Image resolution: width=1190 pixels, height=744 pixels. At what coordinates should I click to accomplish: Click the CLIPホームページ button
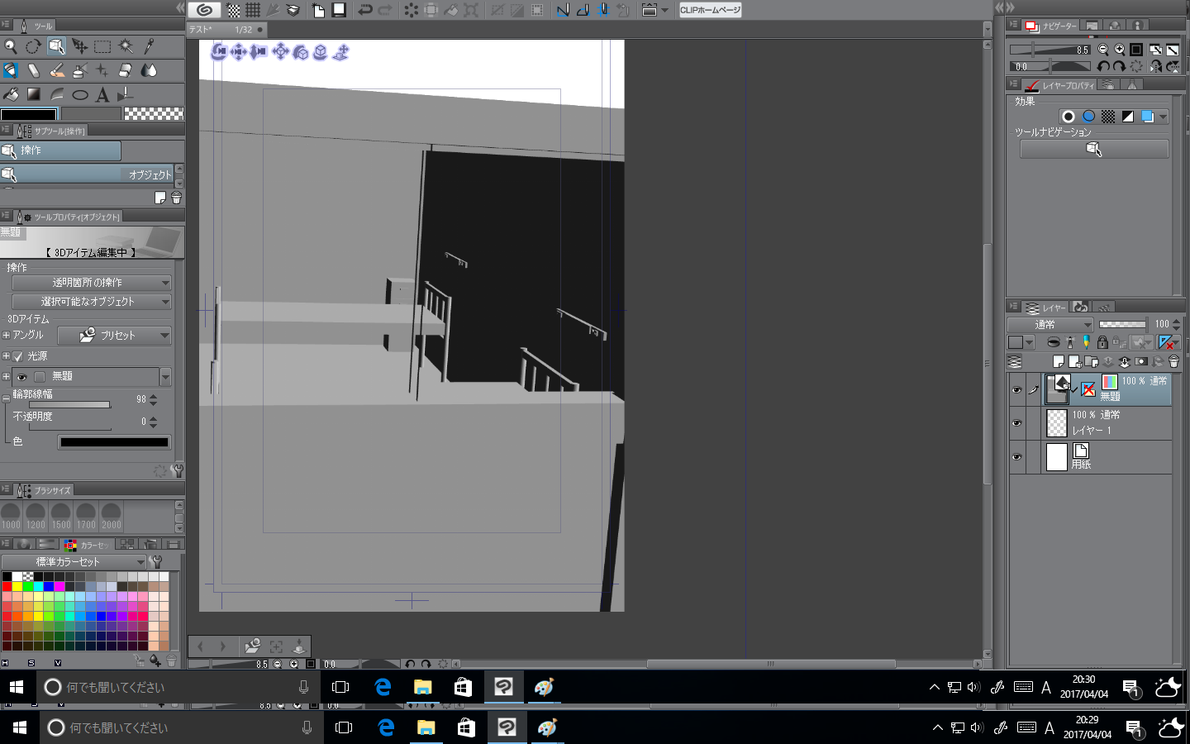(x=710, y=10)
